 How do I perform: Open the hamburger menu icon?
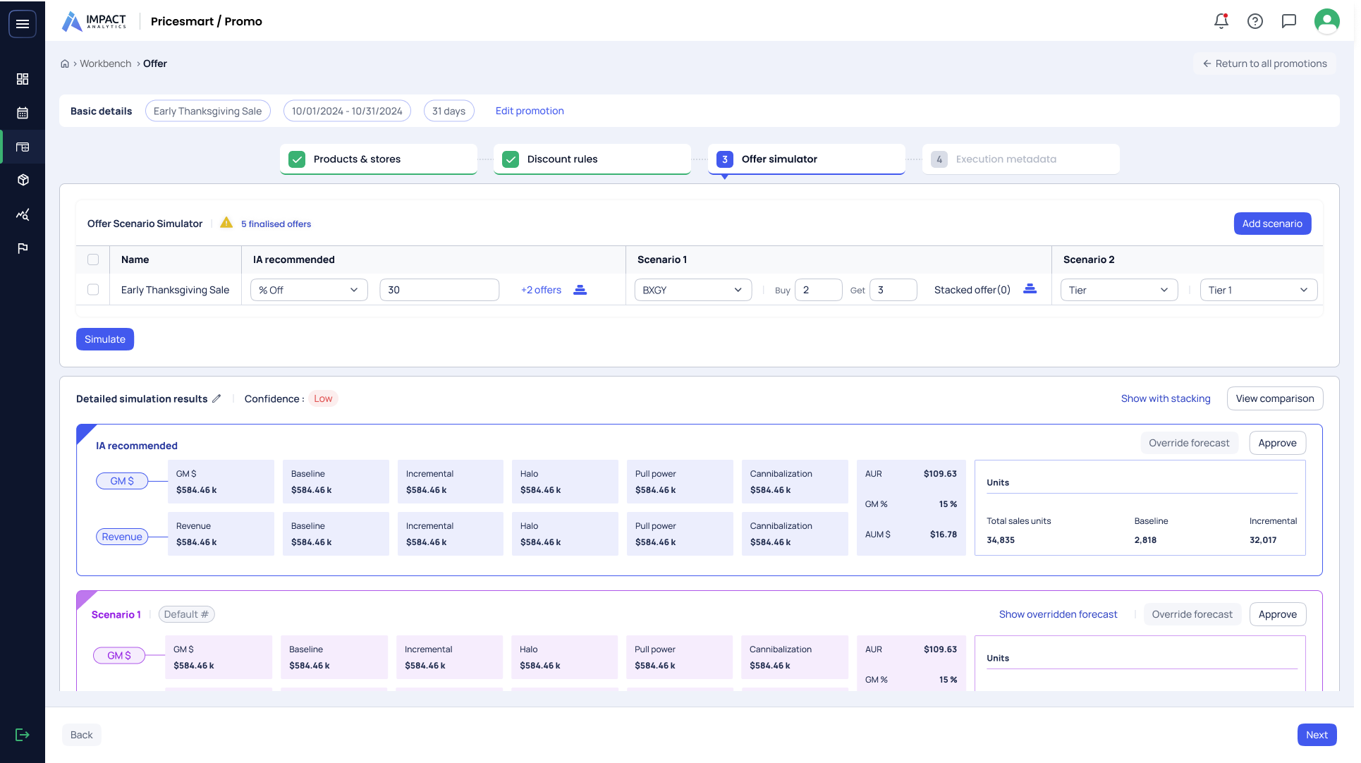click(23, 24)
